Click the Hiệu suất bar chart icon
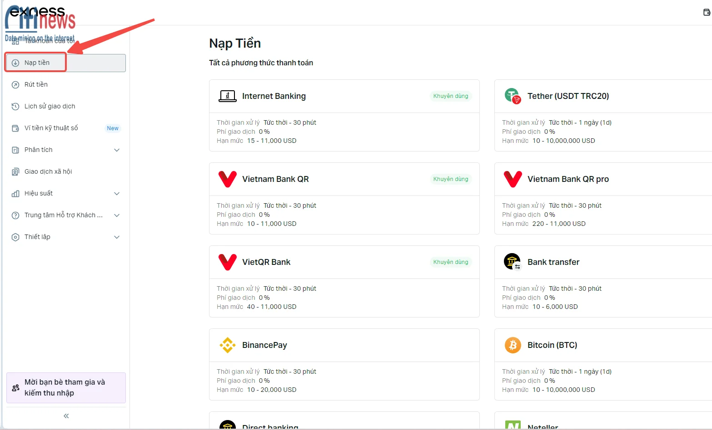The height and width of the screenshot is (430, 712). click(15, 194)
